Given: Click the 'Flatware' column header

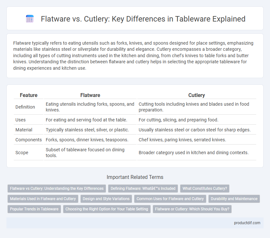Looking at the screenshot, I should click(90, 95).
